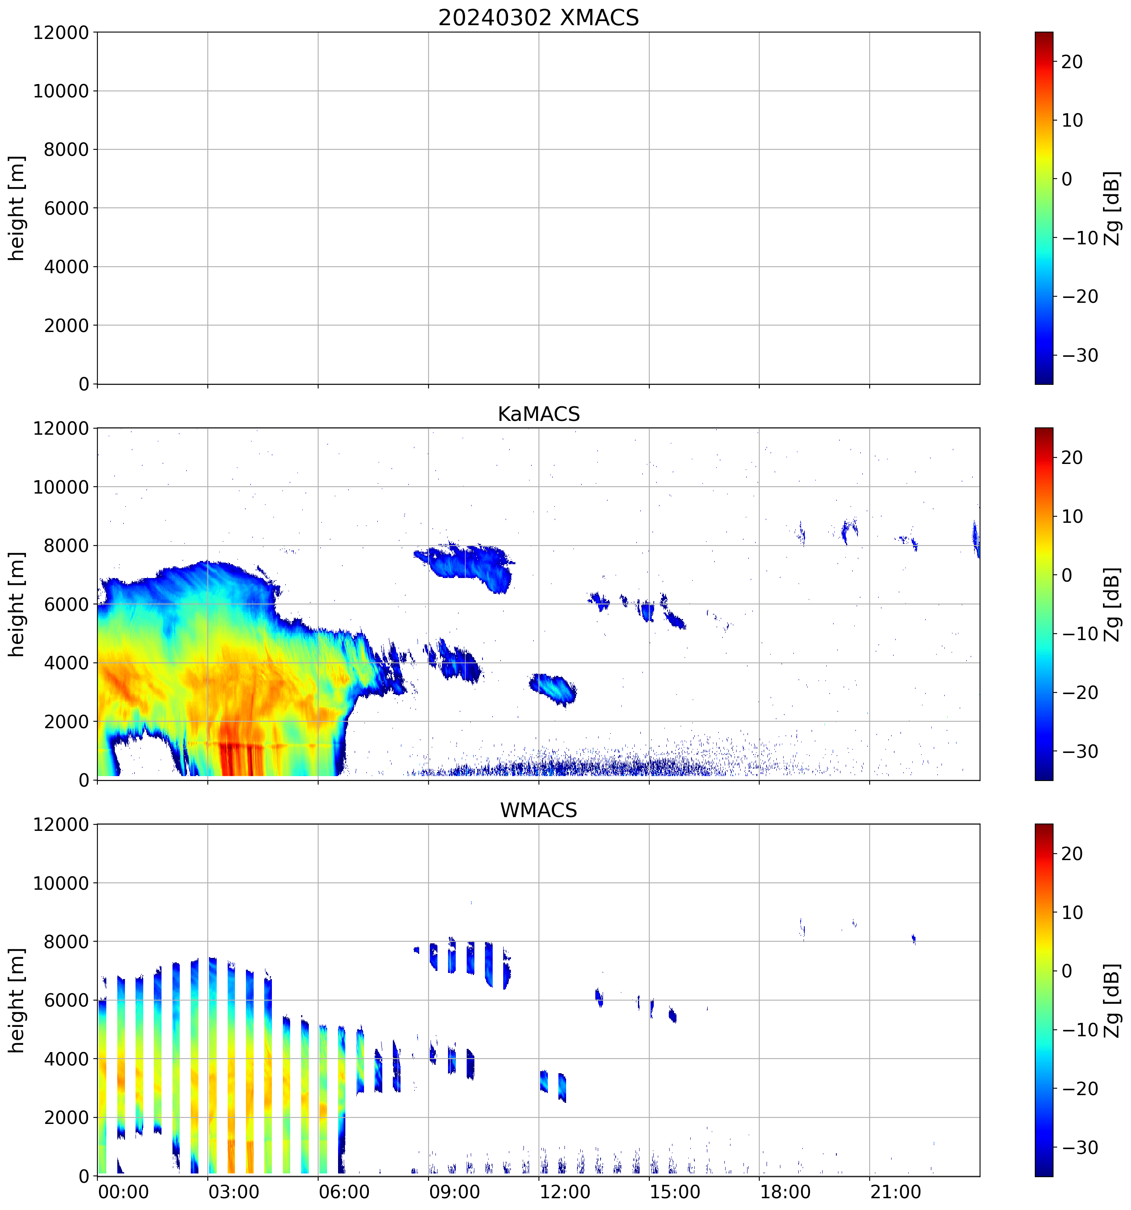
Task: Click the 12000 tick on the XMACS axis
Action: click(x=61, y=32)
